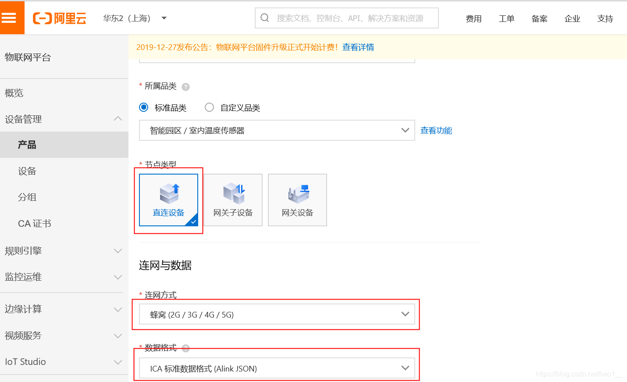Click the 物联网平台 sidebar title
Viewport: 627px width, 382px height.
coord(28,57)
